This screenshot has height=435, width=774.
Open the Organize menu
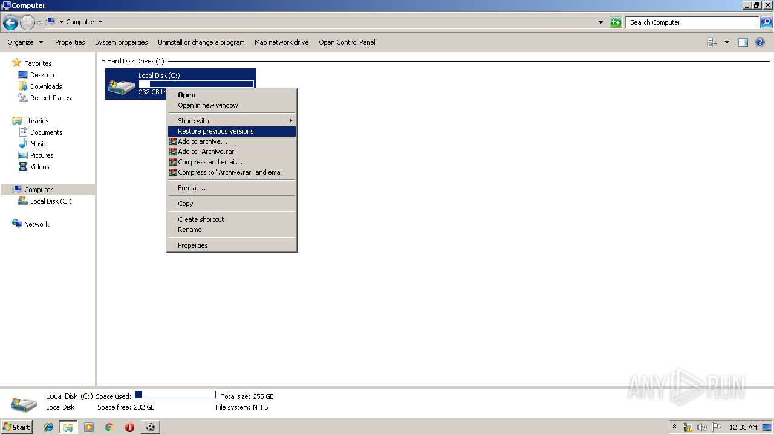coord(25,42)
